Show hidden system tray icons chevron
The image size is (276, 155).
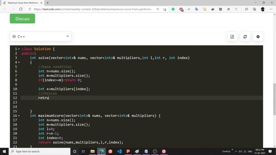(236, 151)
